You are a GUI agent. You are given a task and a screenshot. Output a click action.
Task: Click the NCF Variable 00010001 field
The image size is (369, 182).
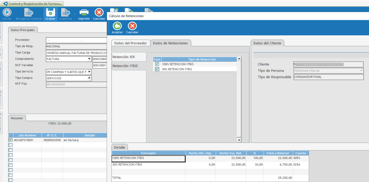(x=100, y=65)
